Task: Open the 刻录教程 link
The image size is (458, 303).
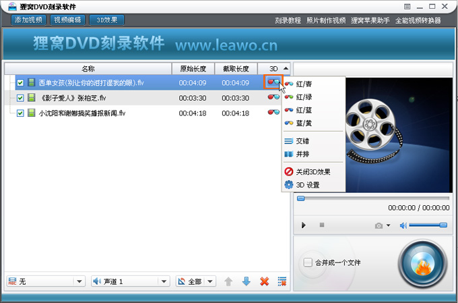Action: pyautogui.click(x=288, y=20)
